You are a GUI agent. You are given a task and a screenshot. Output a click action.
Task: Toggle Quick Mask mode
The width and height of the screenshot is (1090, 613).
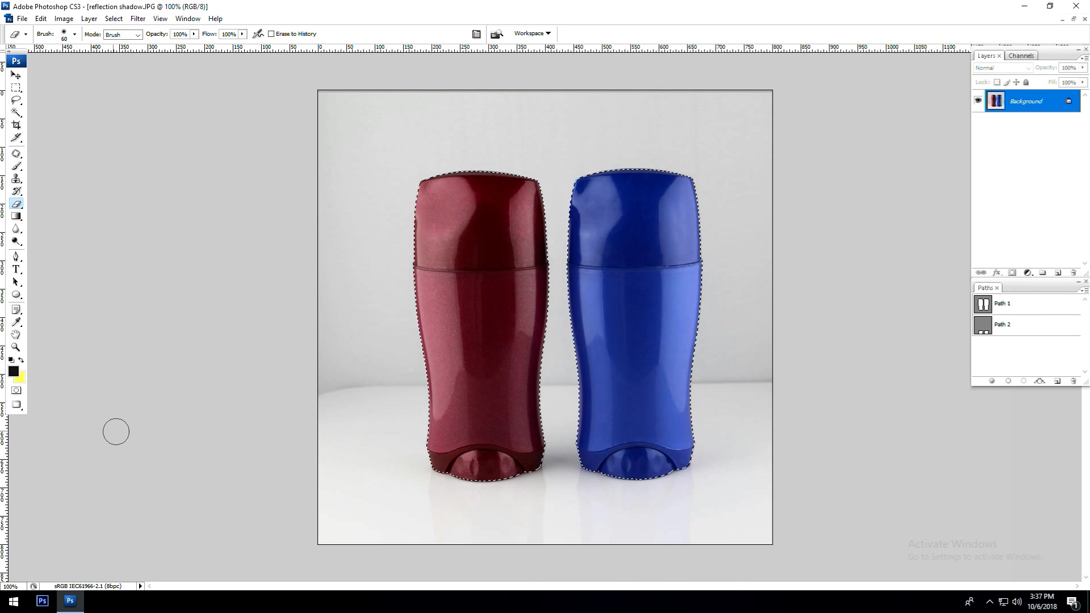(x=16, y=391)
